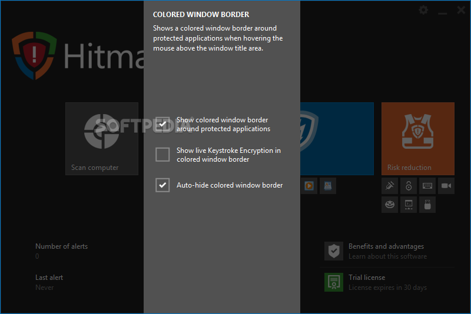Viewport: 471px width, 314px height.
Task: Select the USB drive BadUSB protection icon
Action: click(x=427, y=205)
